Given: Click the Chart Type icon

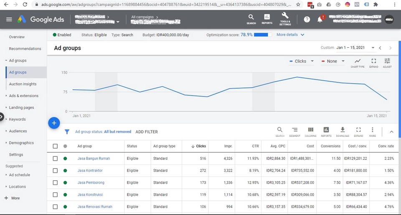Looking at the screenshot, I should pyautogui.click(x=358, y=63).
